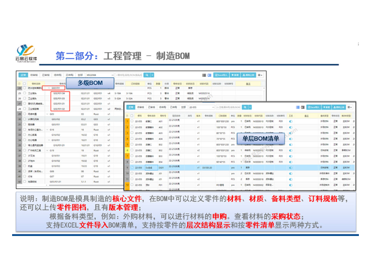
Task: Click search icon in multi-level BOM window
Action: pyautogui.click(x=147, y=75)
